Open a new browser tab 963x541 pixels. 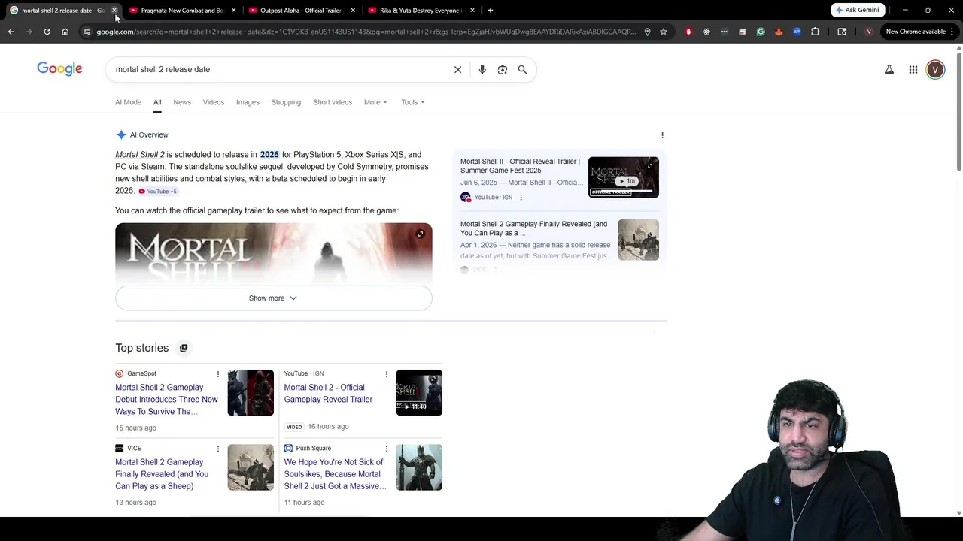491,10
